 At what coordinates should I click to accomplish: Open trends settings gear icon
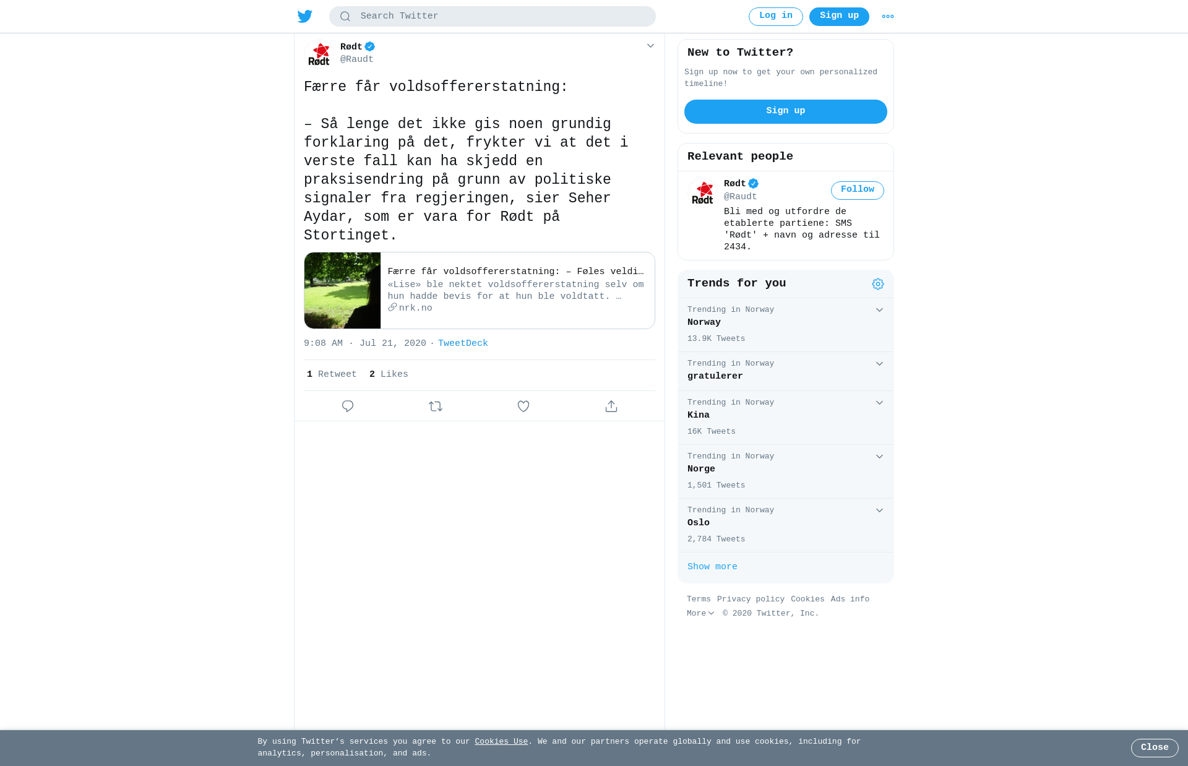pyautogui.click(x=878, y=284)
